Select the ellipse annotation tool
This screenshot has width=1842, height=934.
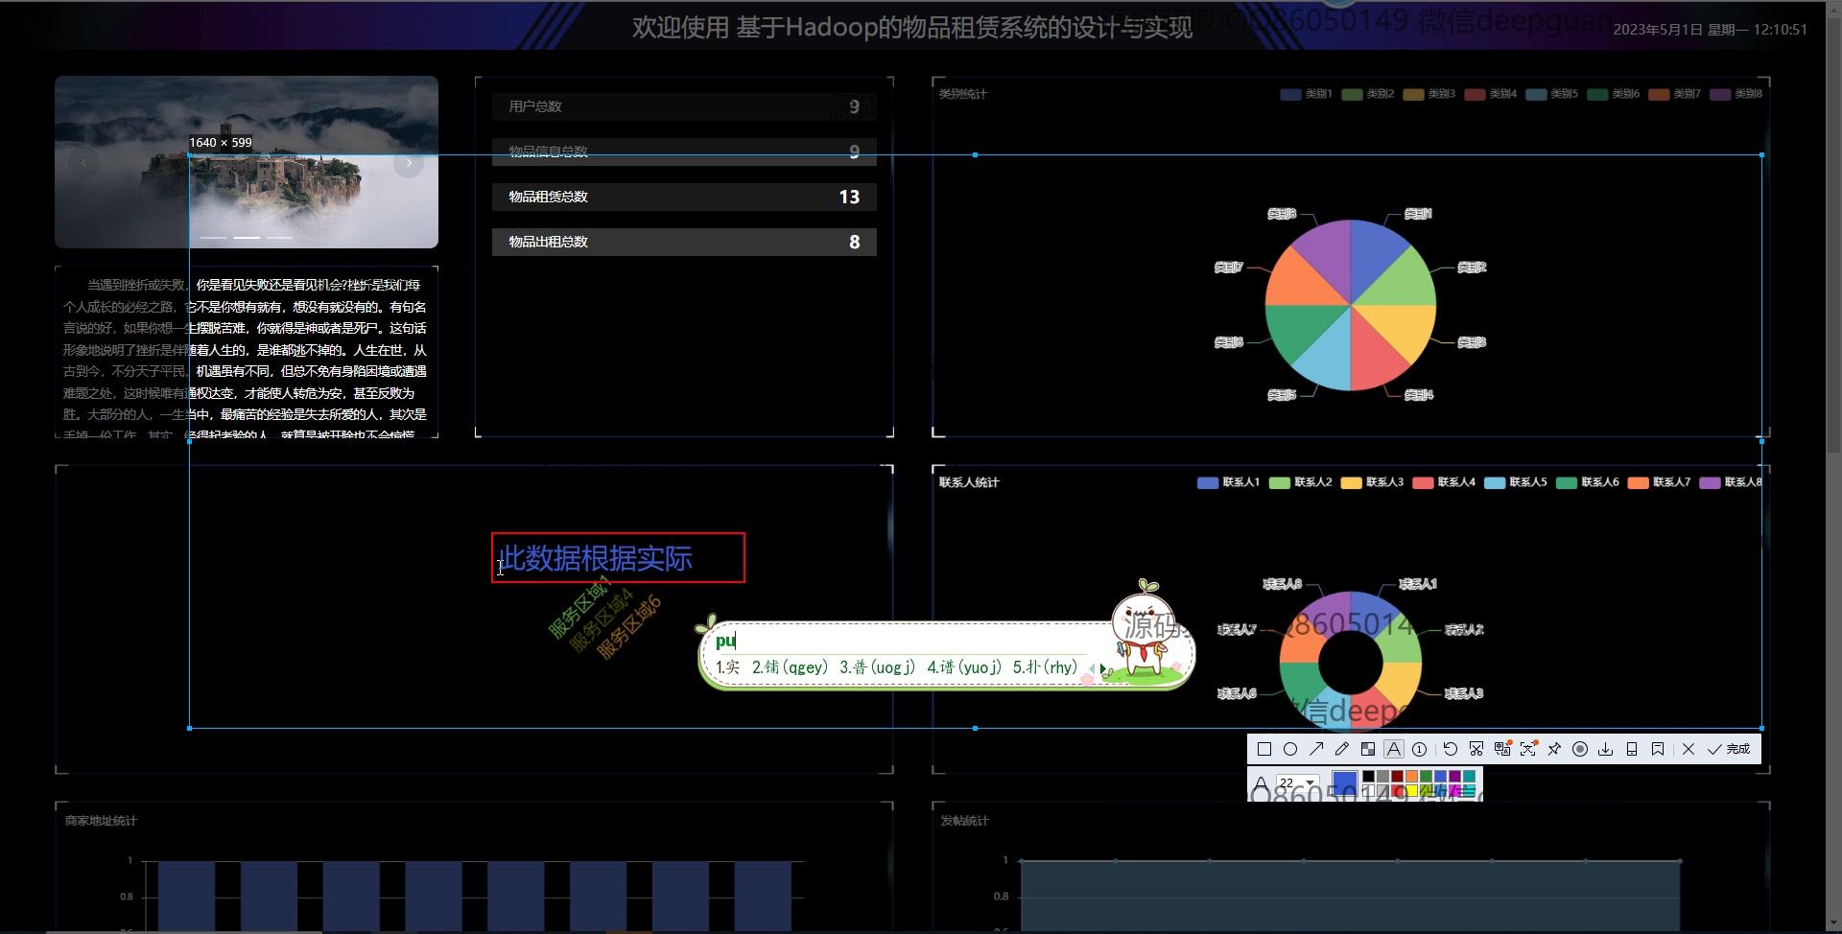point(1290,749)
